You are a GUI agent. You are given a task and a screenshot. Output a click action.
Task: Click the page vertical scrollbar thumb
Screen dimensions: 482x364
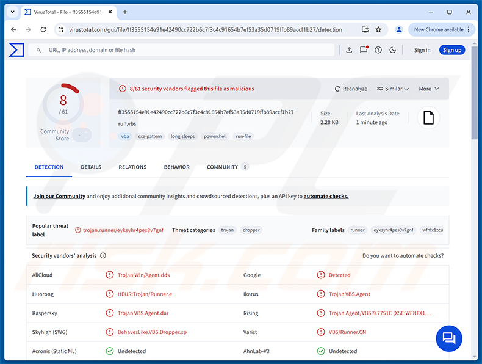click(474, 92)
